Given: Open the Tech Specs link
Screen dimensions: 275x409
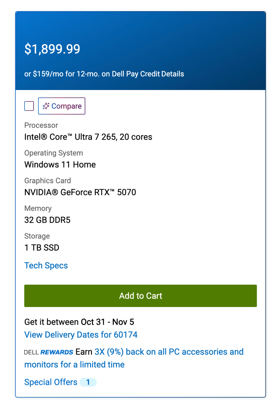Looking at the screenshot, I should [x=46, y=266].
